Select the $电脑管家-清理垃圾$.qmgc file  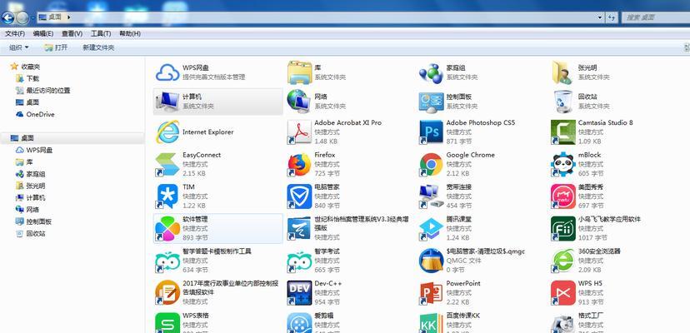click(x=431, y=261)
